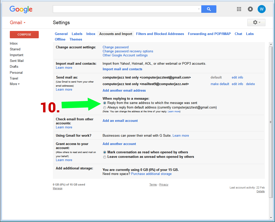Click G Suite Learn more link
The image size is (275, 222).
pos(181,136)
